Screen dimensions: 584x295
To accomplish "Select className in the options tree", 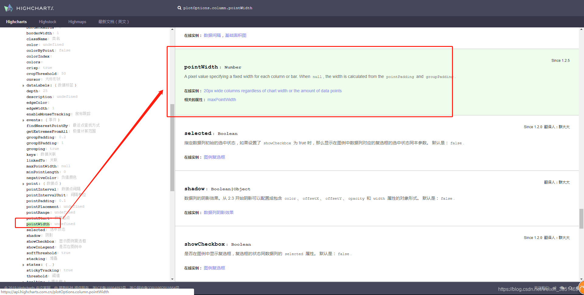I will tap(37, 39).
